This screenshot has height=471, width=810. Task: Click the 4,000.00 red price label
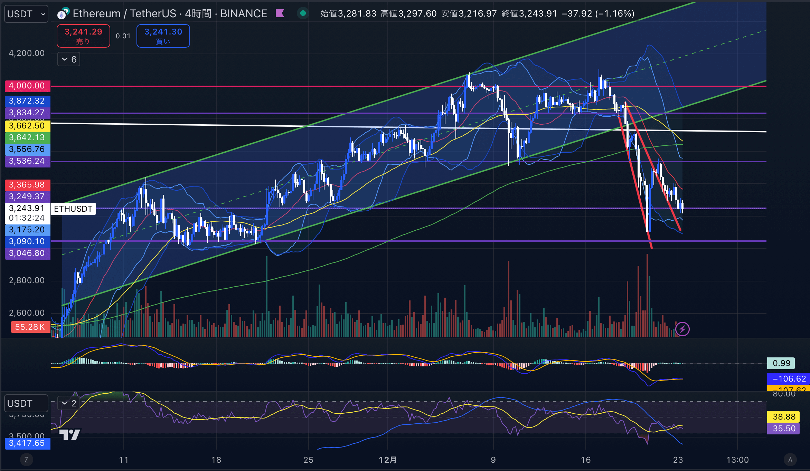point(27,86)
